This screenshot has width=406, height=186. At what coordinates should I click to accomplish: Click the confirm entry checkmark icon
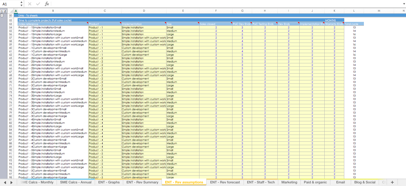point(38,4)
